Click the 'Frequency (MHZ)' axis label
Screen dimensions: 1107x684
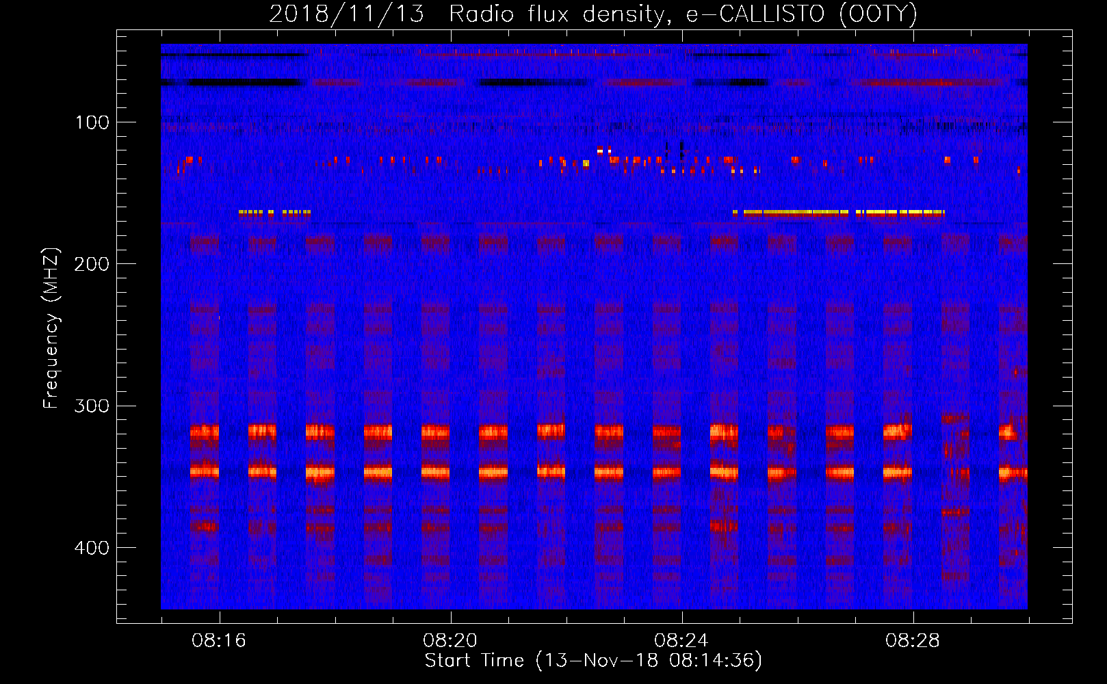51,328
